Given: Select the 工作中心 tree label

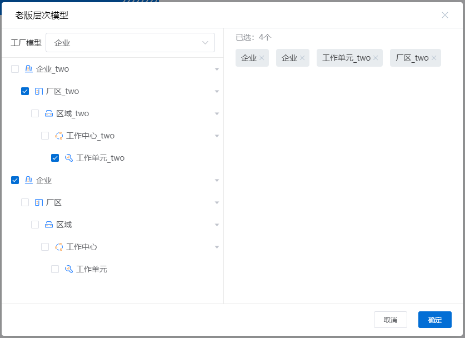Looking at the screenshot, I should pyautogui.click(x=82, y=247).
